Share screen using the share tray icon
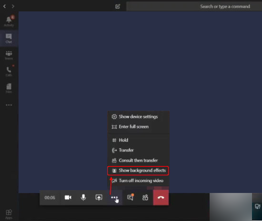This screenshot has height=221, width=262. point(99,198)
